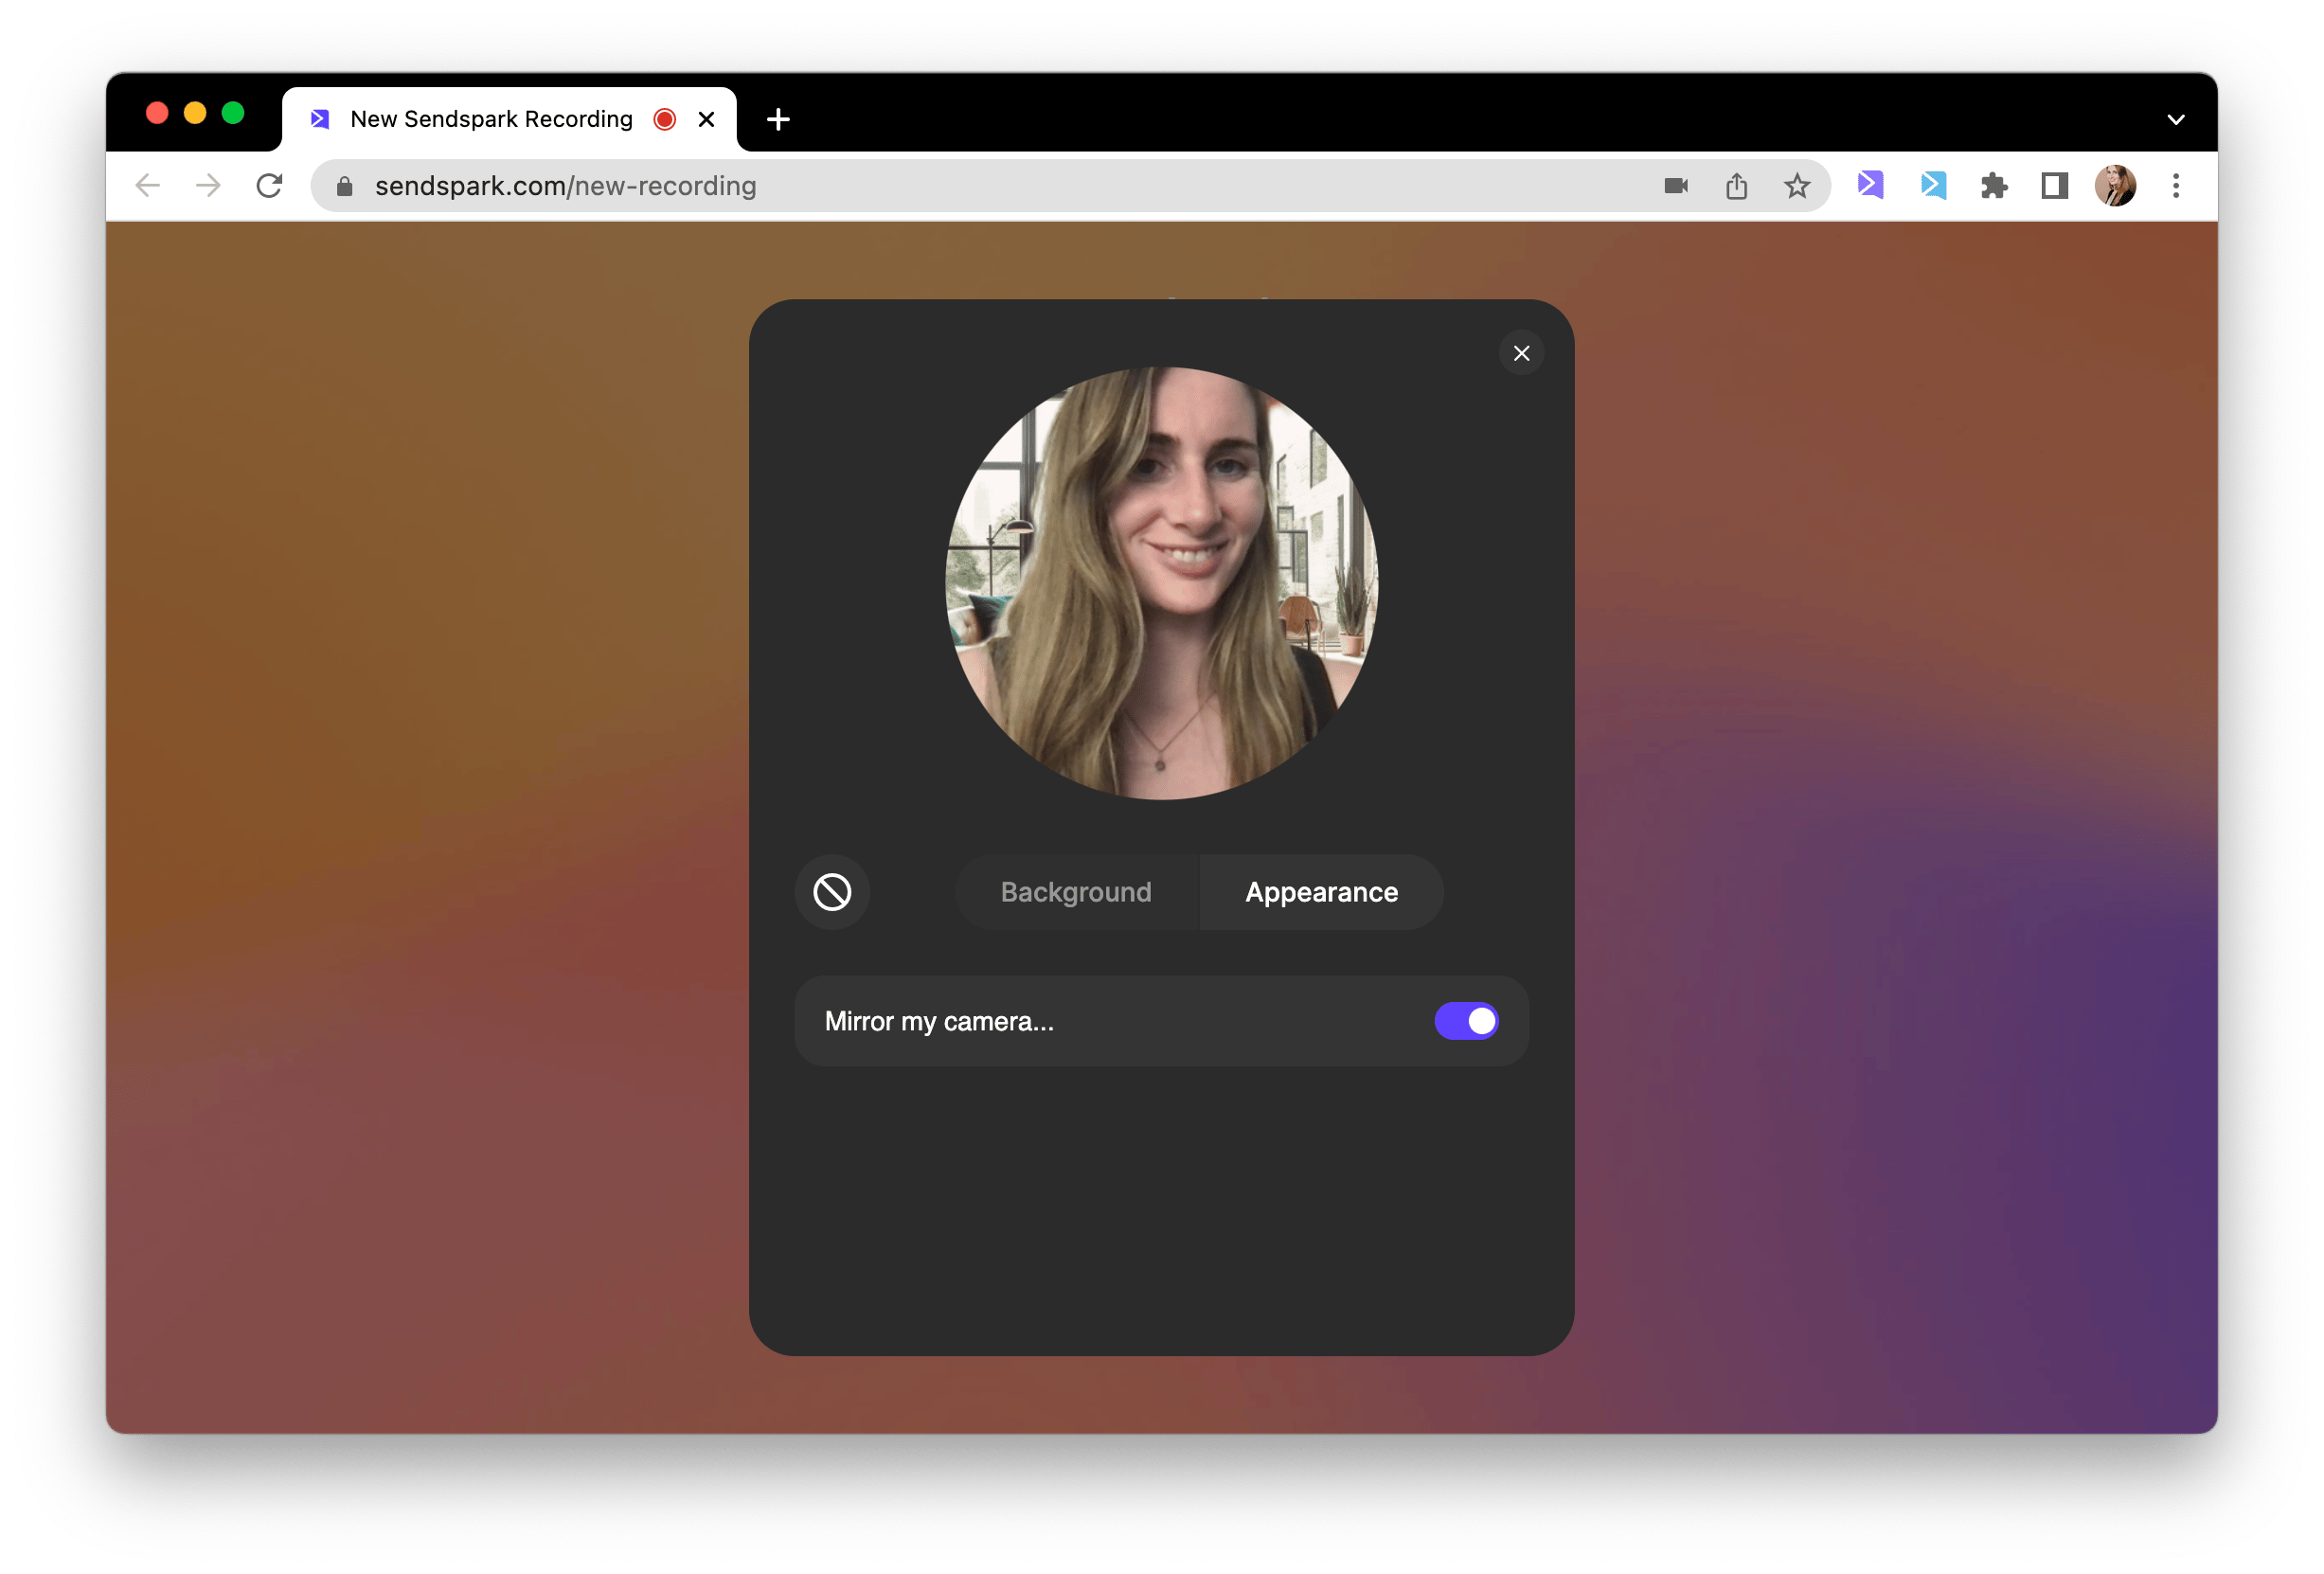The width and height of the screenshot is (2324, 1574).
Task: Open the Extensions puzzle menu
Action: [x=1993, y=186]
